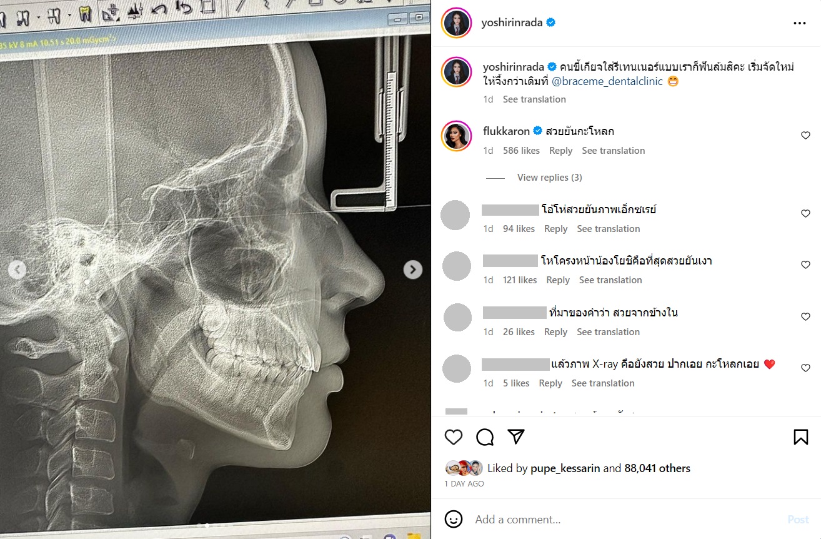Open flukkaron's profile picture
The image size is (821, 539).
point(457,136)
